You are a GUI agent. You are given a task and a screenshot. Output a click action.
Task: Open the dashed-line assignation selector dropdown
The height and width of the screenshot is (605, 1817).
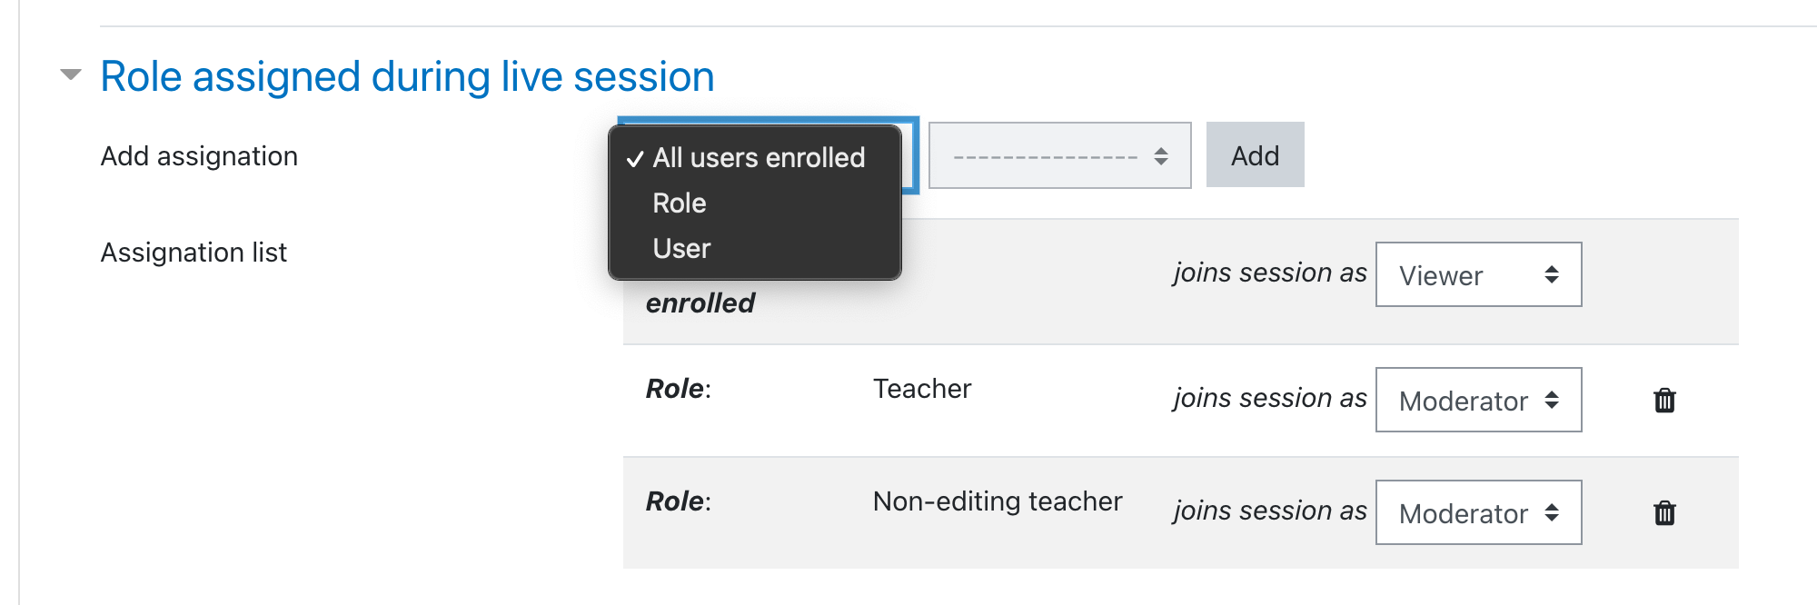1059,155
